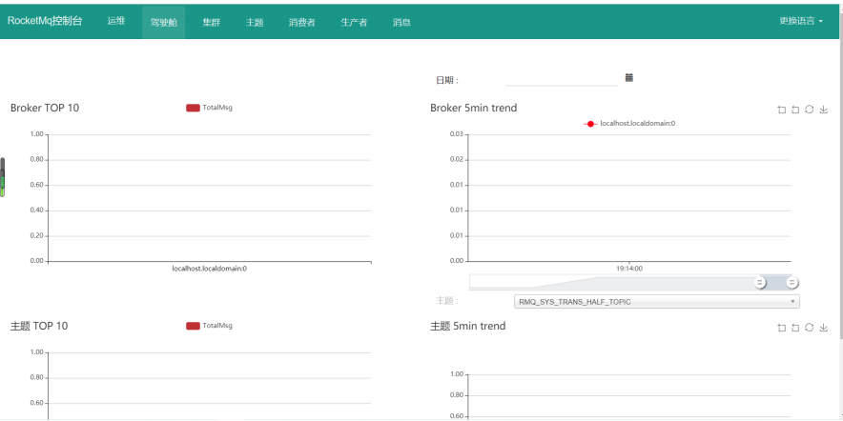
Task: Click inside the 日期 date input field
Action: (x=562, y=79)
